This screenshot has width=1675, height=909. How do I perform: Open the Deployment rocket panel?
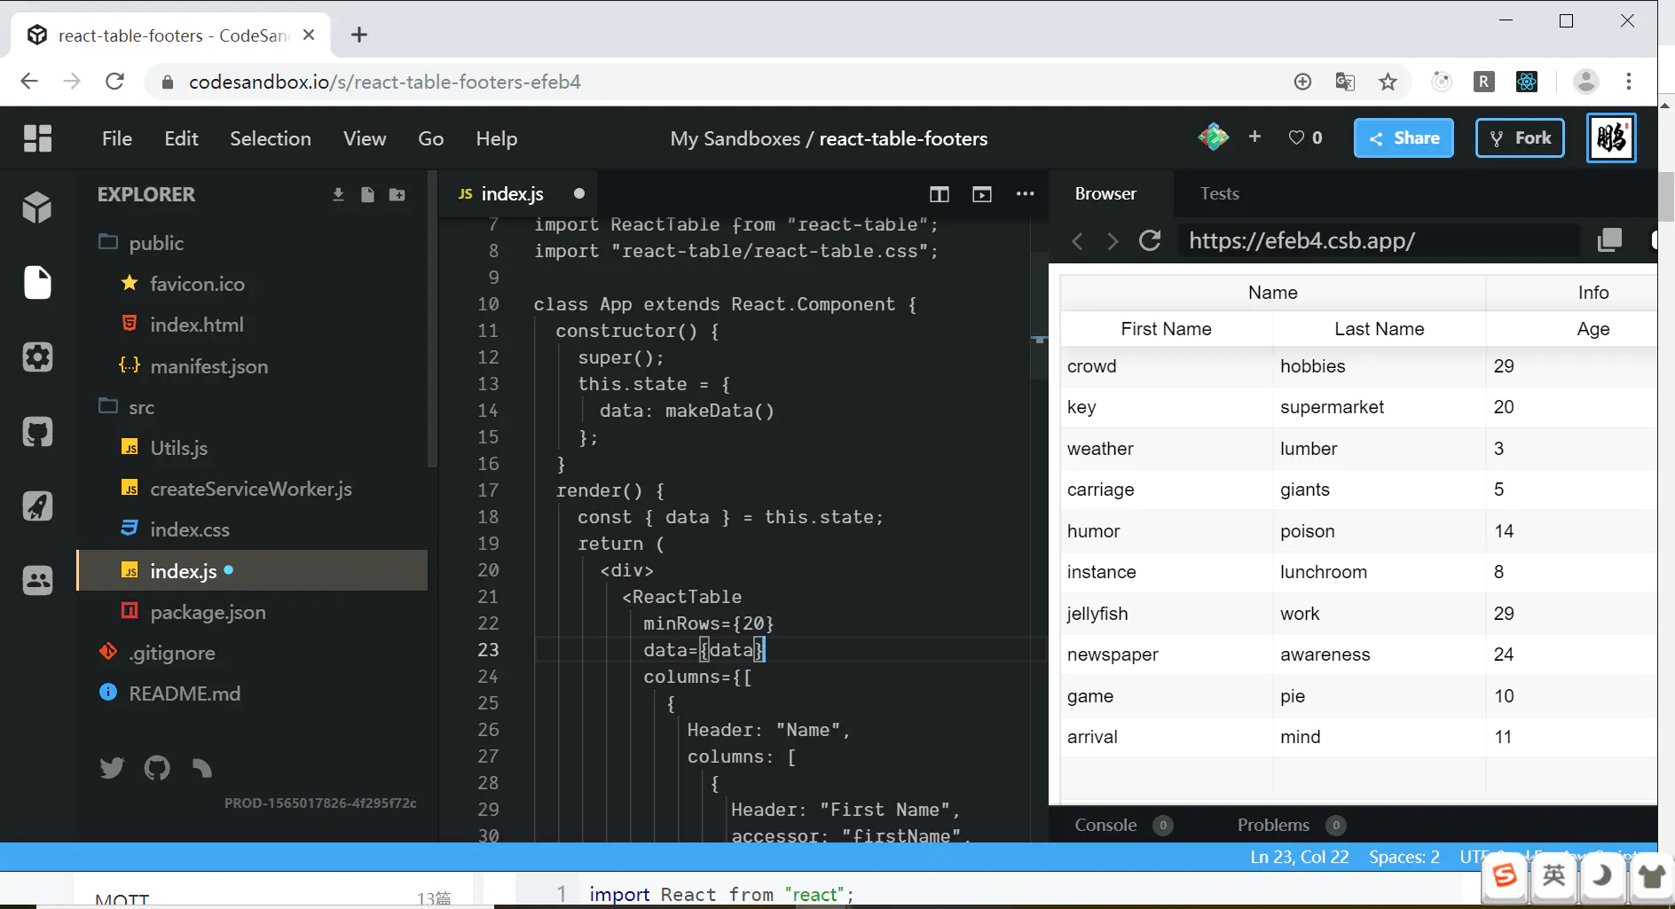point(37,505)
